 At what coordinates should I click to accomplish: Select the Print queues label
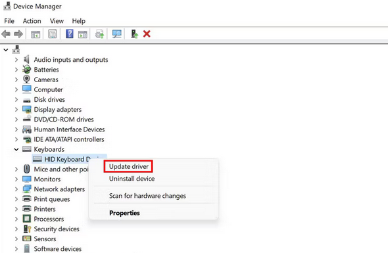tap(52, 199)
